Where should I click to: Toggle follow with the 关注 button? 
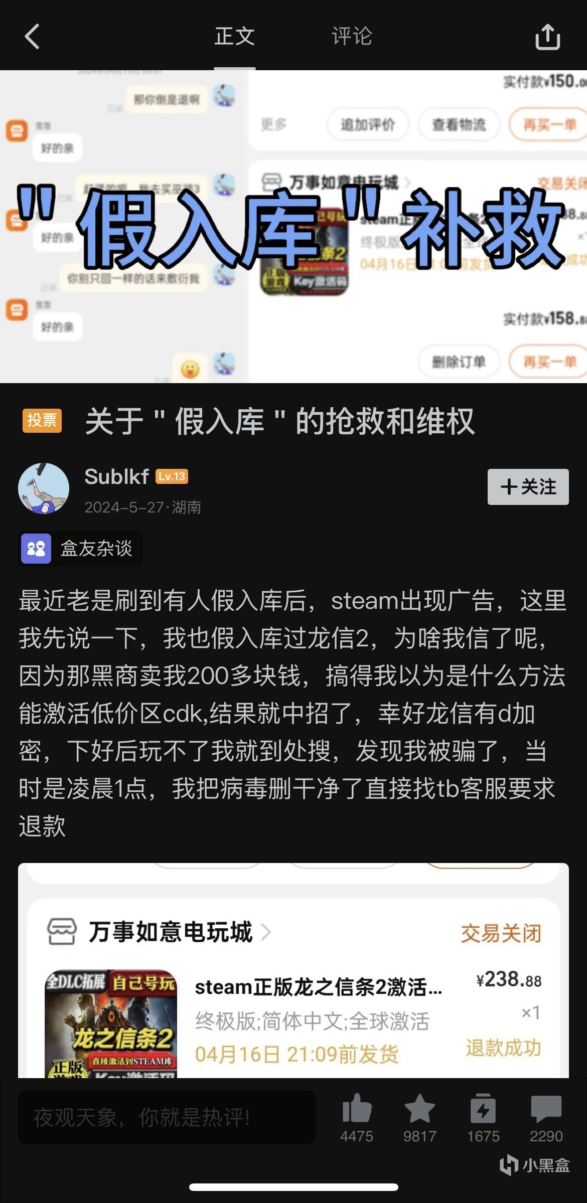[528, 487]
